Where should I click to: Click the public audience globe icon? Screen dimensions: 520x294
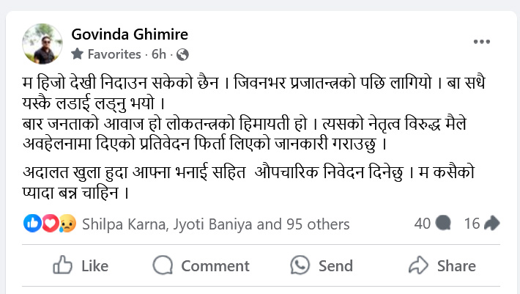182,54
